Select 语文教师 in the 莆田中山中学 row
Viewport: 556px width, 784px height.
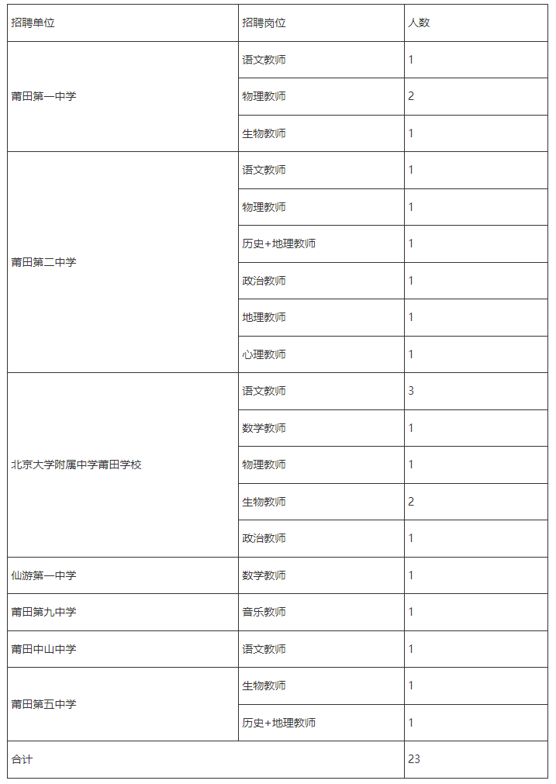(264, 649)
